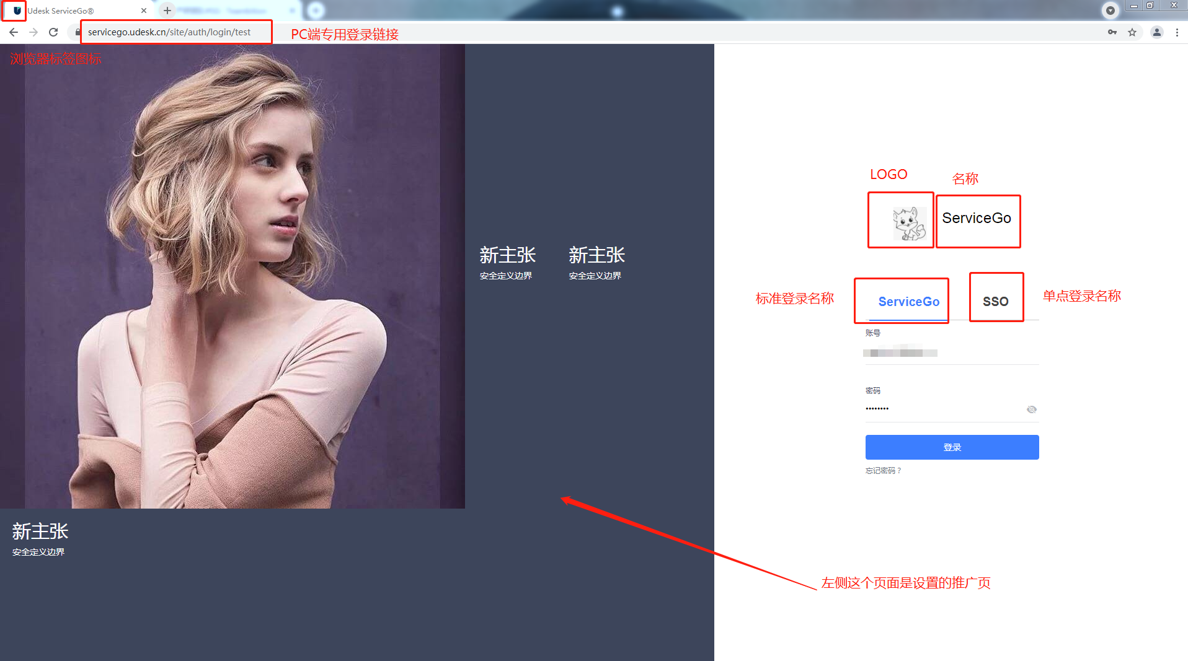
Task: Click the fox LOGO image
Action: click(908, 223)
